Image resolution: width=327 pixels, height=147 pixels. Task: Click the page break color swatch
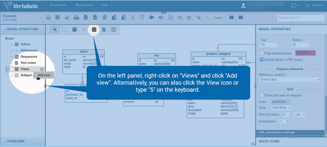click(x=305, y=53)
